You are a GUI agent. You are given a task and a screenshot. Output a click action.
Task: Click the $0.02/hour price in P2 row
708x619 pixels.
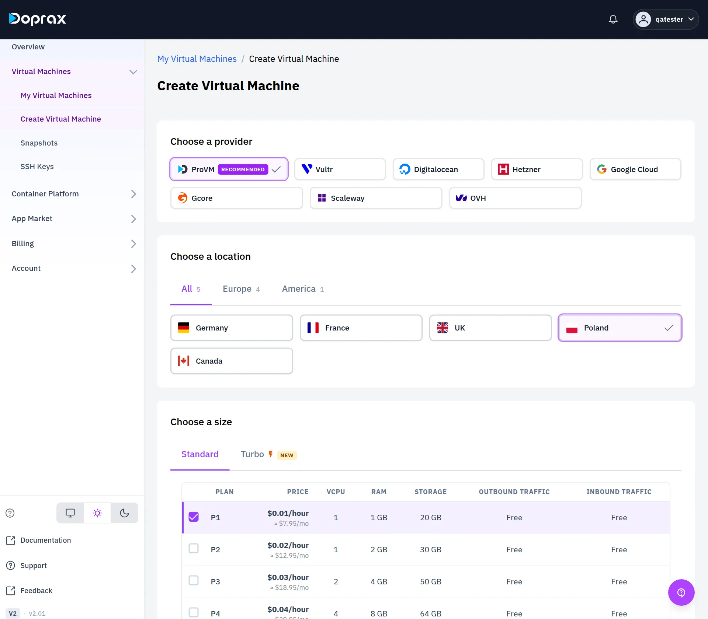click(288, 545)
